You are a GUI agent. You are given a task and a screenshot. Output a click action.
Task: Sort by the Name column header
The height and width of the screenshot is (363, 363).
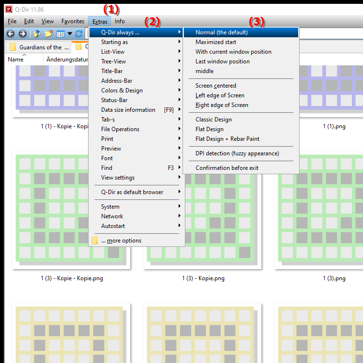24,60
